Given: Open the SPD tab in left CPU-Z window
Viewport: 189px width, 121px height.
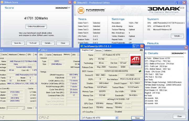Looking at the screenshot, I should pos(29,55).
